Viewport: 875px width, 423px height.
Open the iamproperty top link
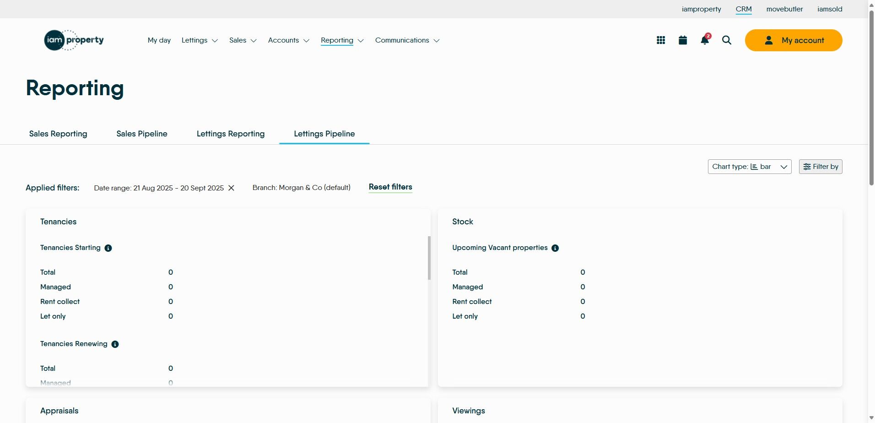(701, 9)
